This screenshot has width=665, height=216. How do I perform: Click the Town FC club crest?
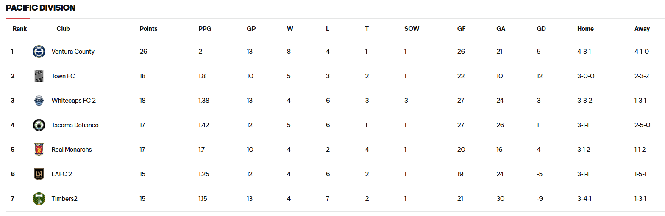[x=39, y=76]
